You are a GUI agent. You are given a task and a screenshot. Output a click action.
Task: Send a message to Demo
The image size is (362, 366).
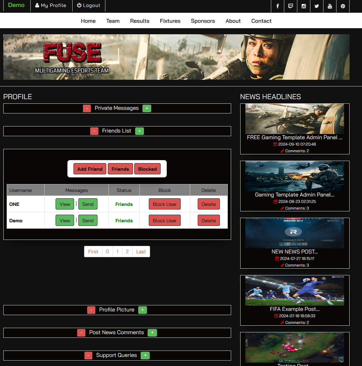pyautogui.click(x=88, y=220)
